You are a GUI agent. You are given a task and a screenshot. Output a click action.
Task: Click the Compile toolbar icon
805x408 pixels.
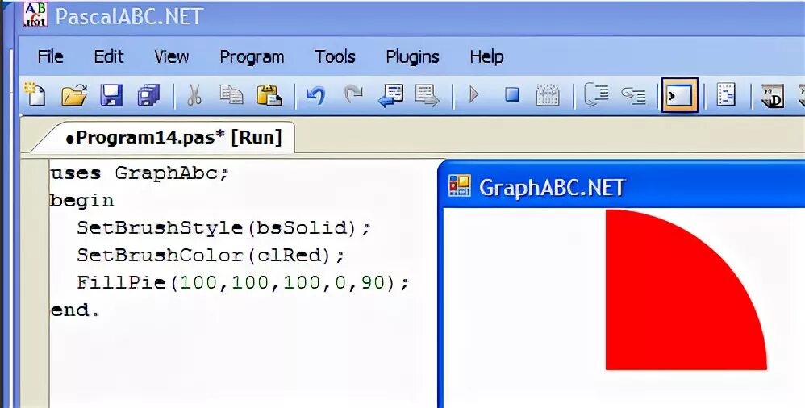click(547, 95)
